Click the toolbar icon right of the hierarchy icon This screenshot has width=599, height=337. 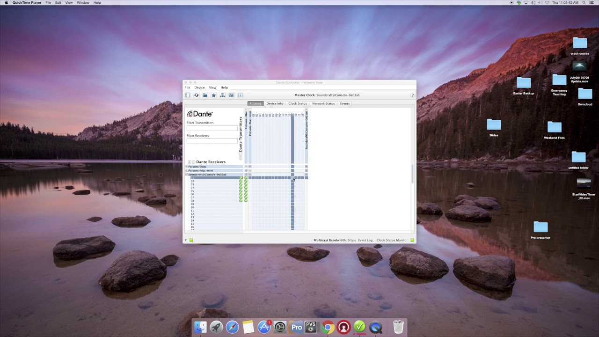tap(231, 95)
